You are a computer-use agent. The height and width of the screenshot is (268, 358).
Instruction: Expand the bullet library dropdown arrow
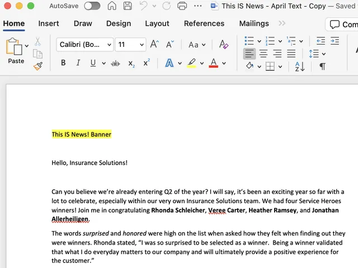point(260,41)
